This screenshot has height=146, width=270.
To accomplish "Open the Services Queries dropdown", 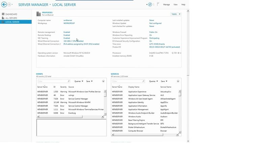I will point(154,81).
